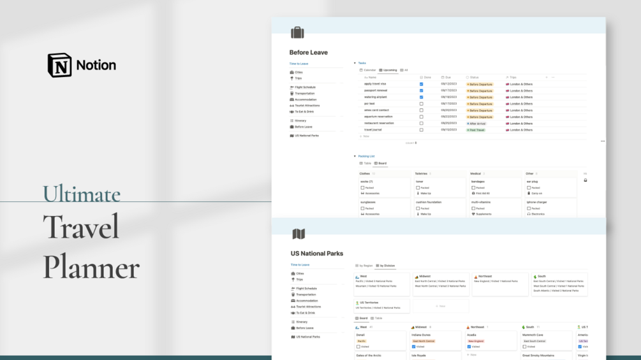641x360 pixels.
Task: Add new row with + New in Tasks
Action: click(365, 136)
